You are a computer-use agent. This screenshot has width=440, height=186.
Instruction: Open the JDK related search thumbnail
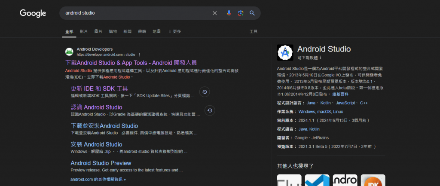(x=373, y=180)
